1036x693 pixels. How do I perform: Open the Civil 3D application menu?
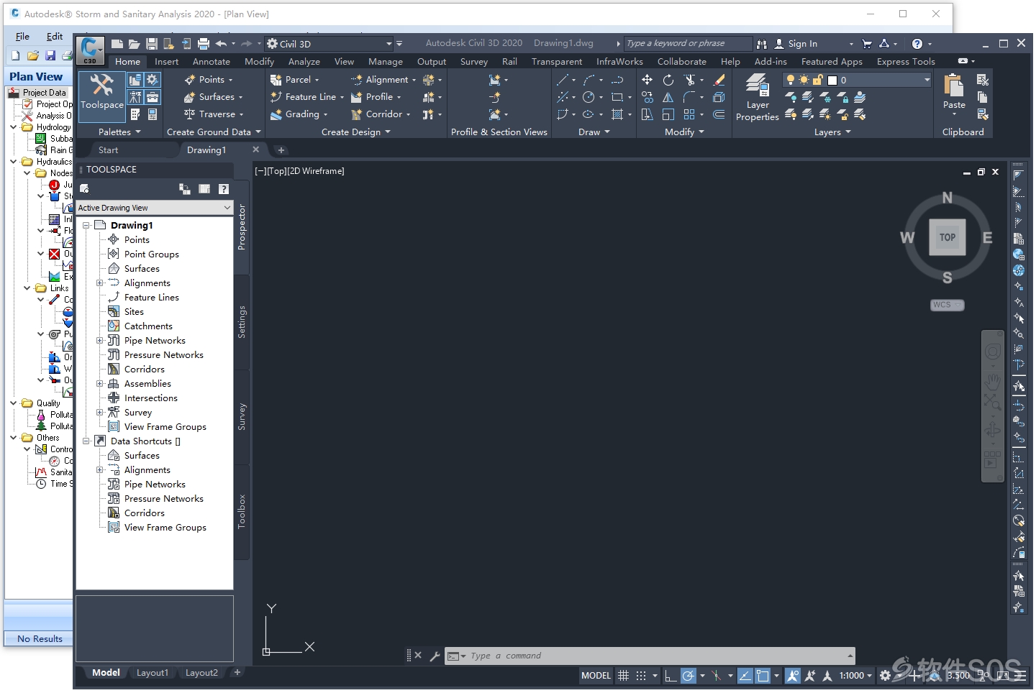pyautogui.click(x=90, y=50)
